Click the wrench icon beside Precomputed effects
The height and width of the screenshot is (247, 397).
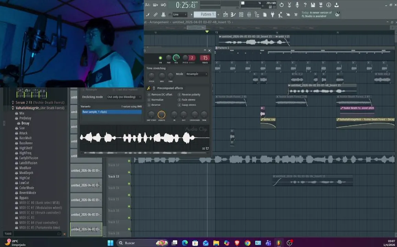[x=148, y=88]
